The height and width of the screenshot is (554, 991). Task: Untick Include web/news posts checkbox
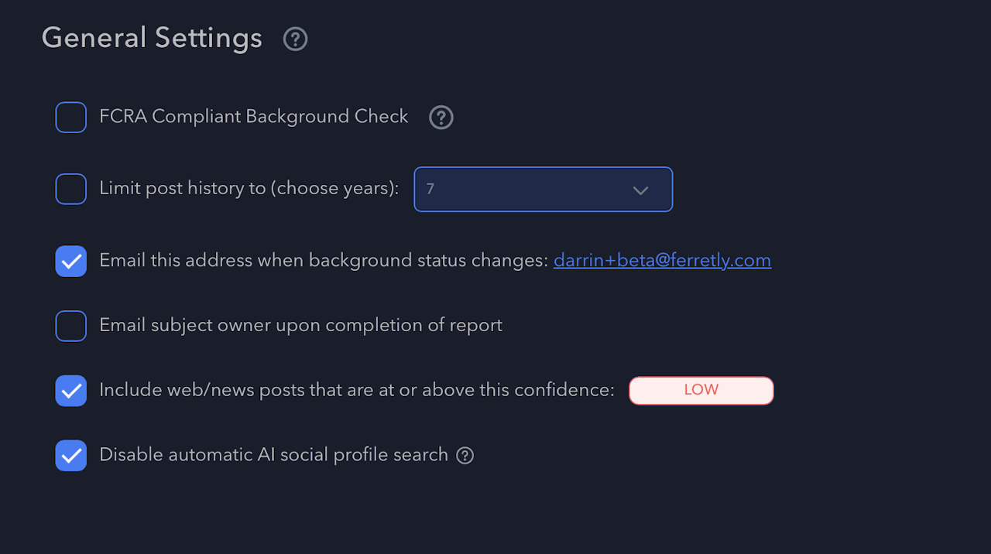click(71, 391)
